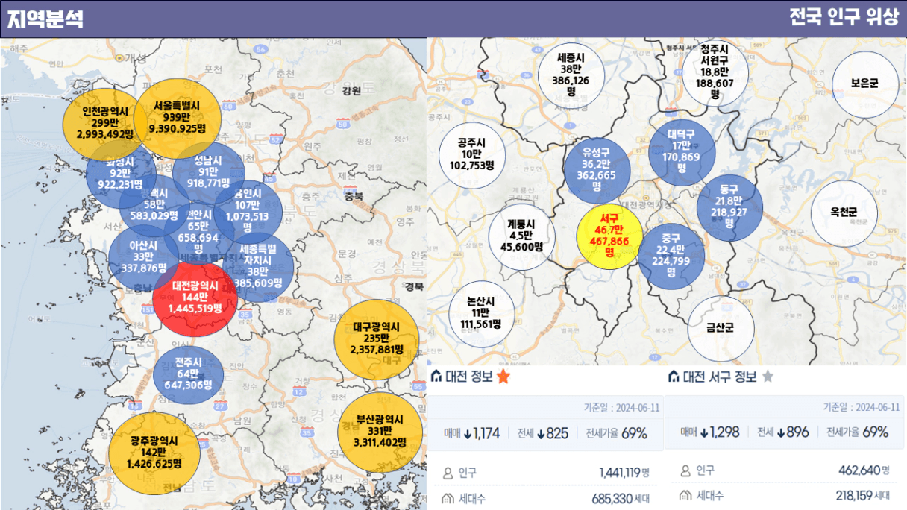The width and height of the screenshot is (907, 510).
Task: Select the 계룡시 4.5만 bubble
Action: click(522, 237)
